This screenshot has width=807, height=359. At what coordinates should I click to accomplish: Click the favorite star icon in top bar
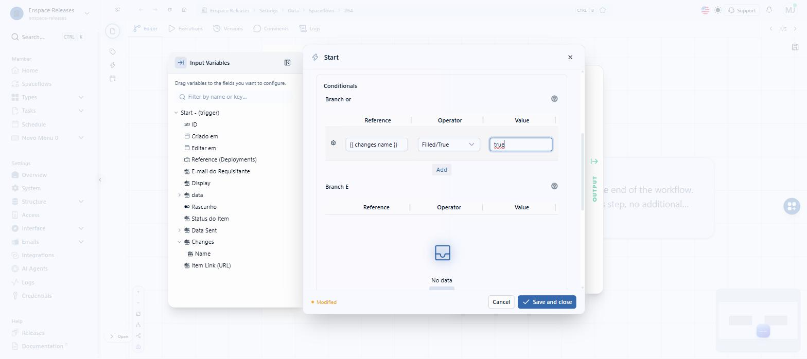[x=603, y=10]
